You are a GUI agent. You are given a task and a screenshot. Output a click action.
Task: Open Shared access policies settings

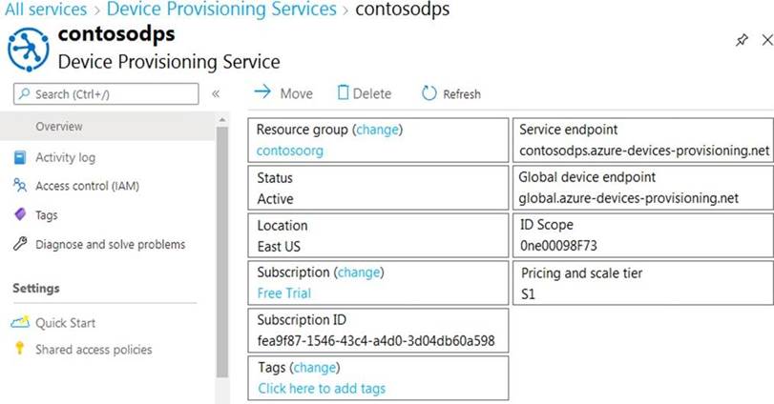(94, 350)
